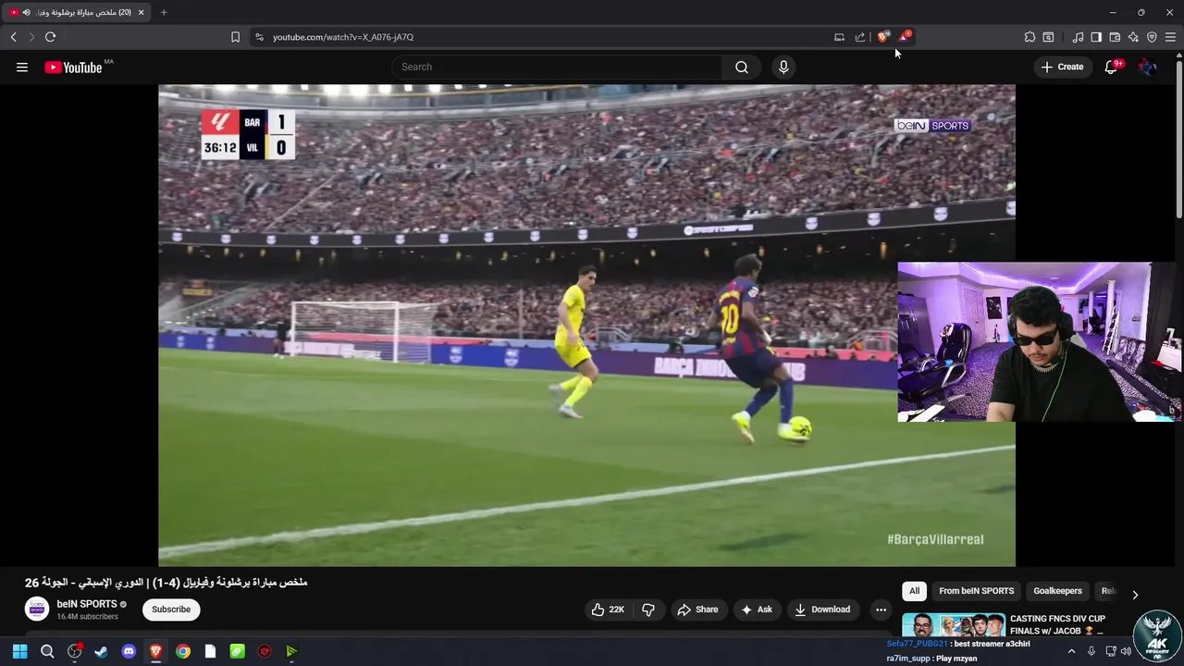This screenshot has width=1184, height=666.
Task: Open Steam from the taskbar
Action: (x=101, y=651)
